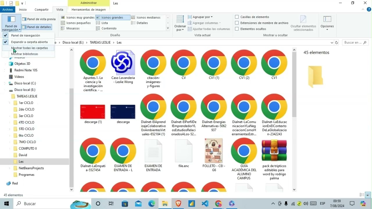Select the FOLLETO - CEI - G6 thumbnail
Image resolution: width=372 pixels, height=209 pixels.
[214, 151]
